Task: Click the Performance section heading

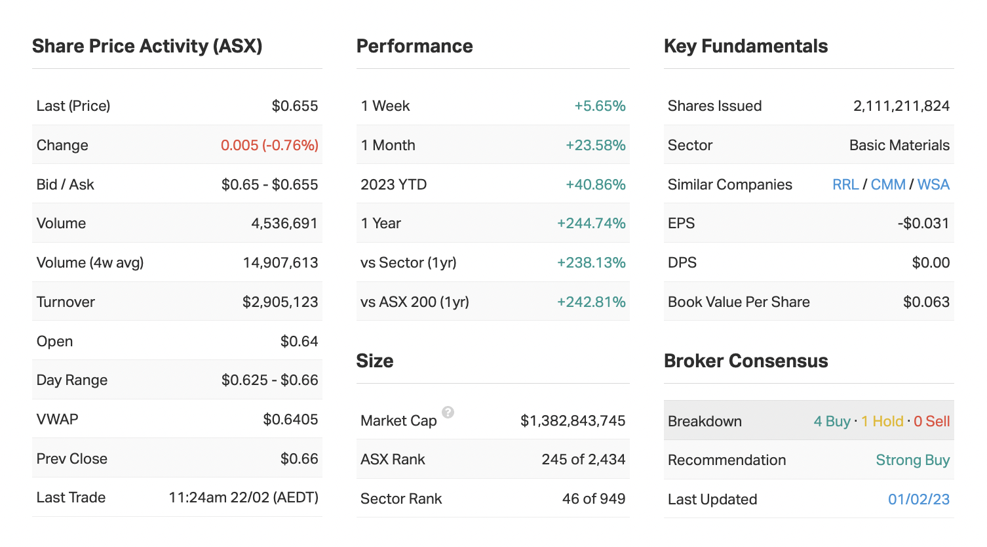Action: [x=414, y=46]
